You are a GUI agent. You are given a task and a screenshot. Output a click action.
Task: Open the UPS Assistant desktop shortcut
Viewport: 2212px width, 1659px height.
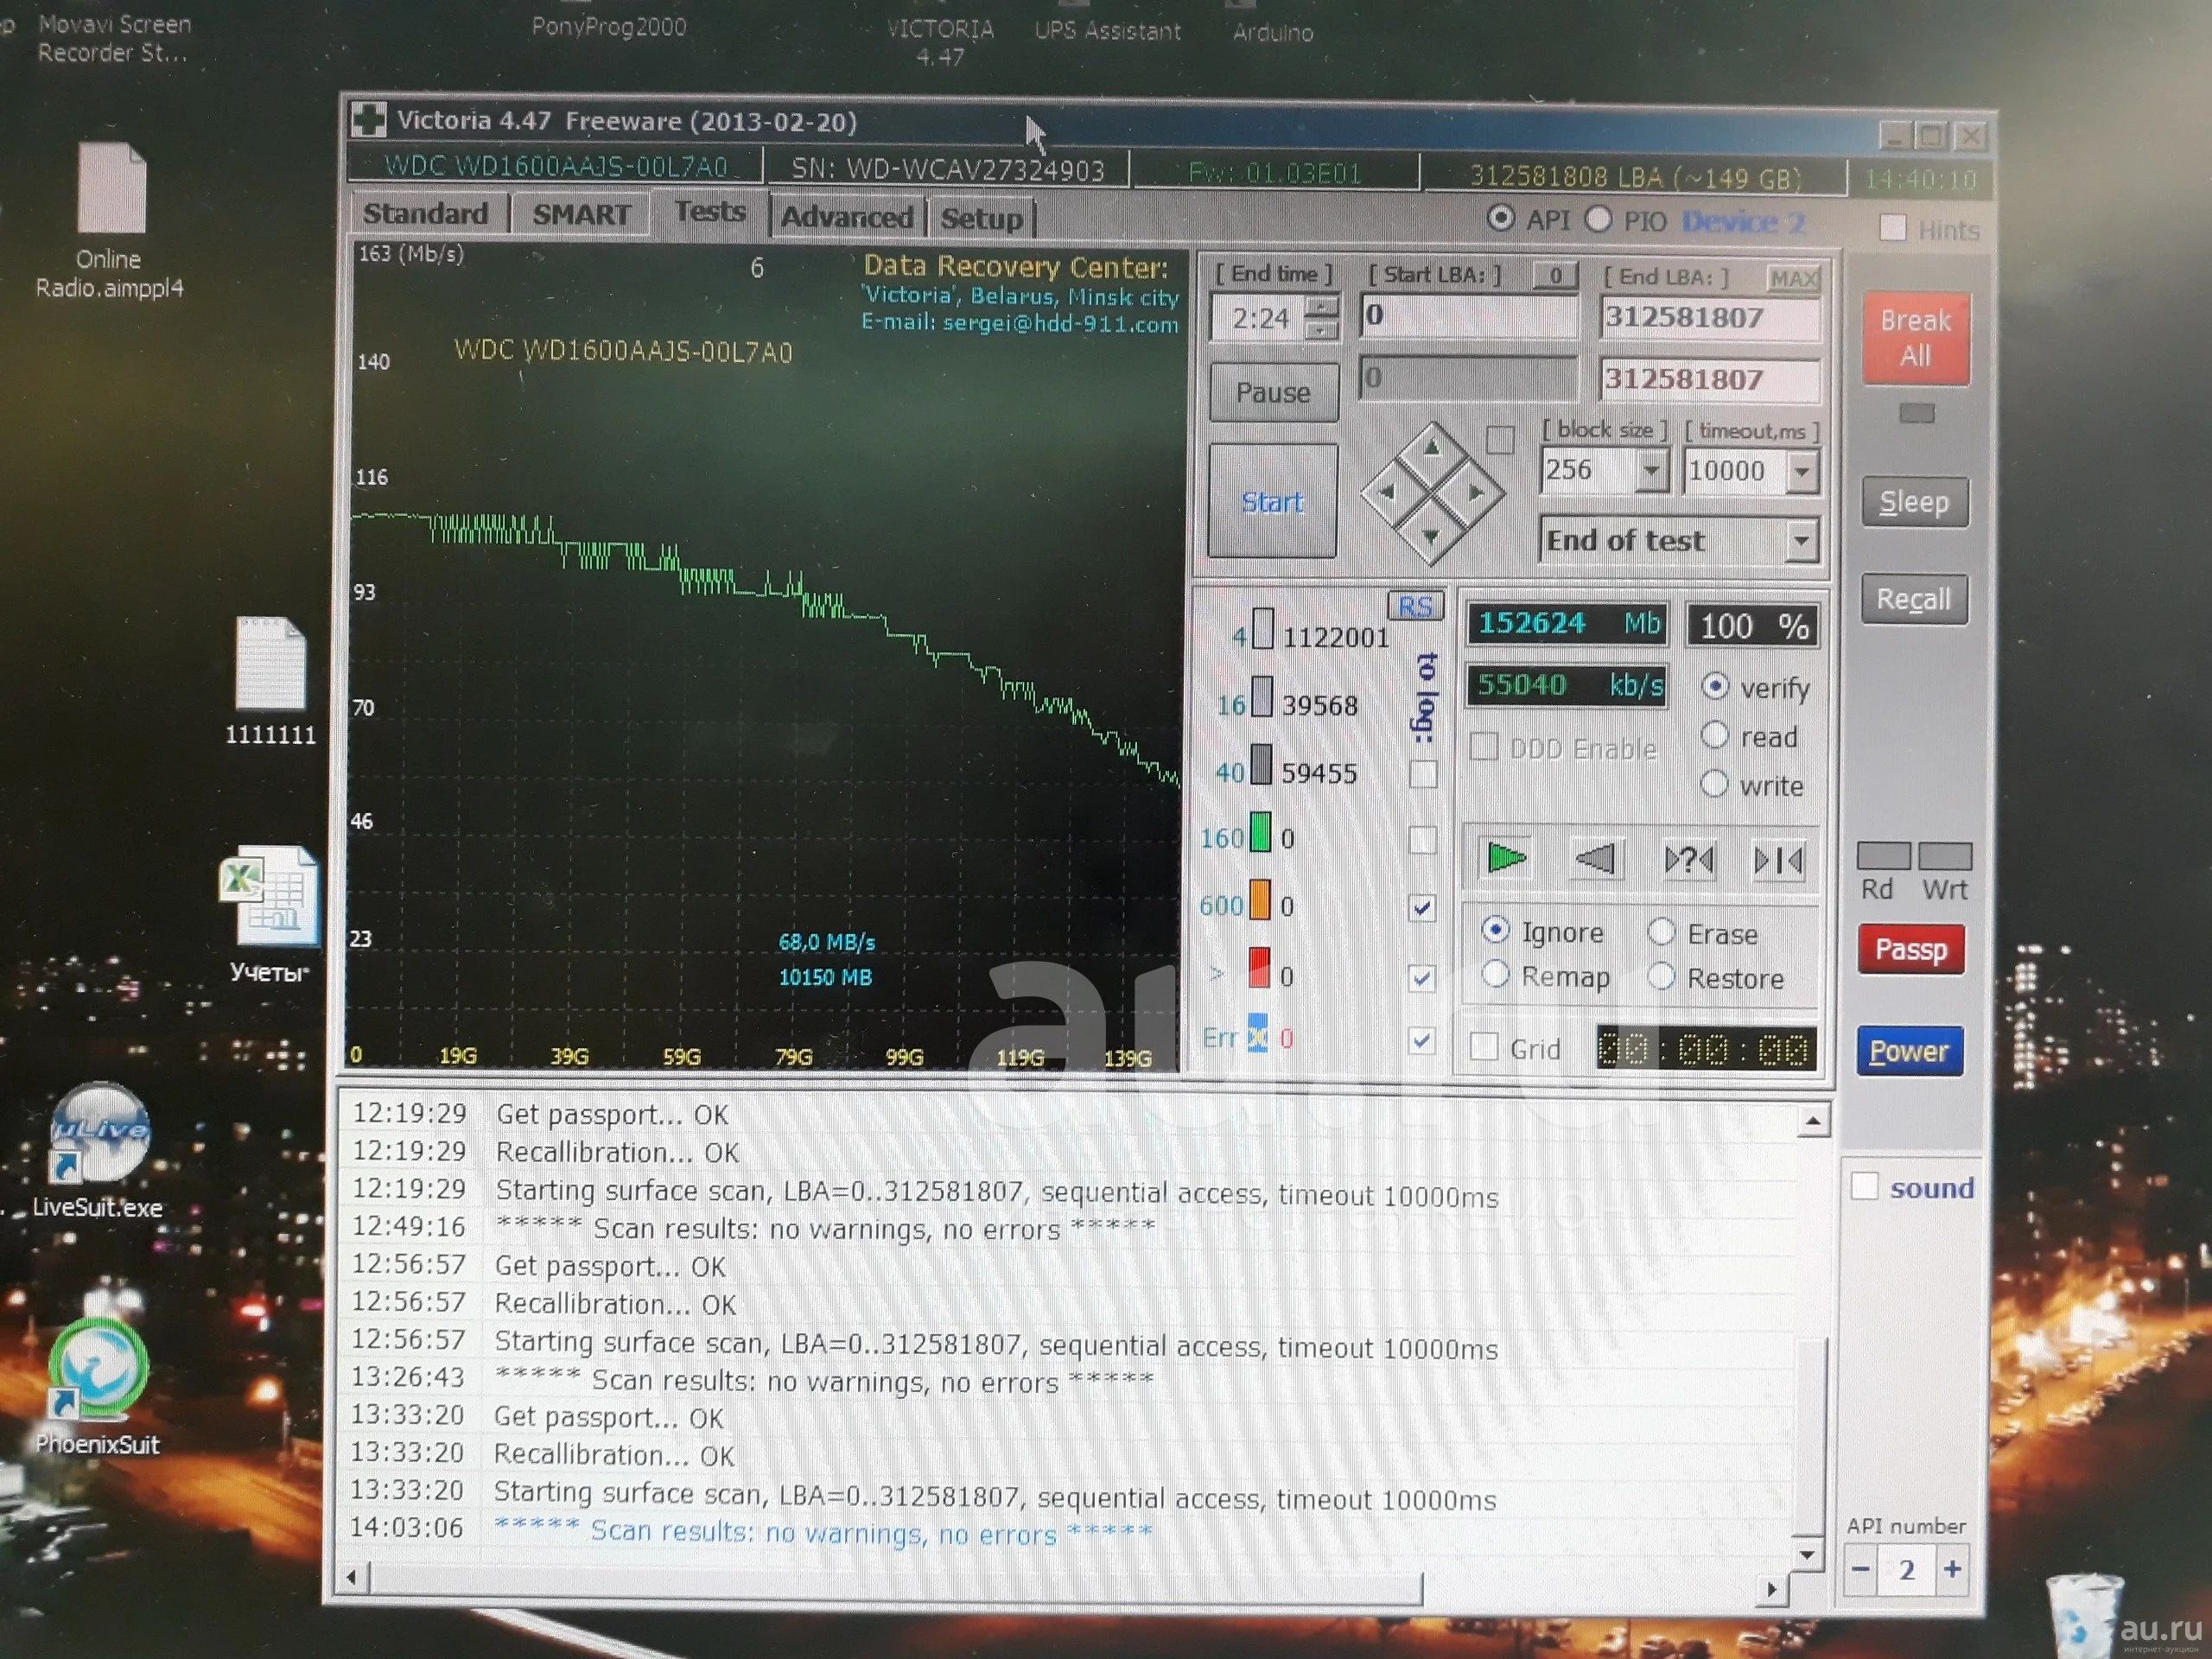point(1107,30)
